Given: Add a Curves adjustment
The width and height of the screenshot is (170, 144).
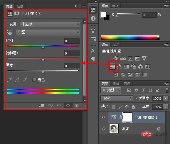Looking at the screenshot, I should (130, 59).
